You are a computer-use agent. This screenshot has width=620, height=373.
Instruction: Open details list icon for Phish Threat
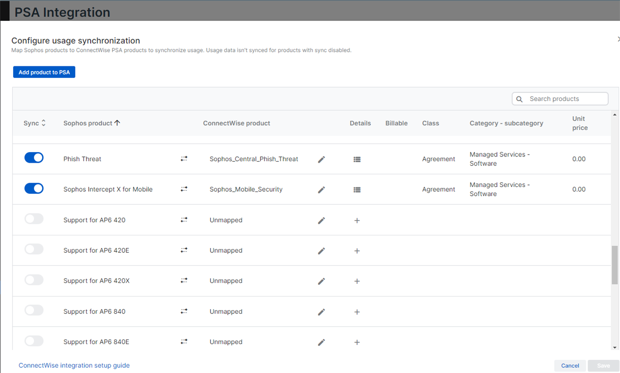357,159
